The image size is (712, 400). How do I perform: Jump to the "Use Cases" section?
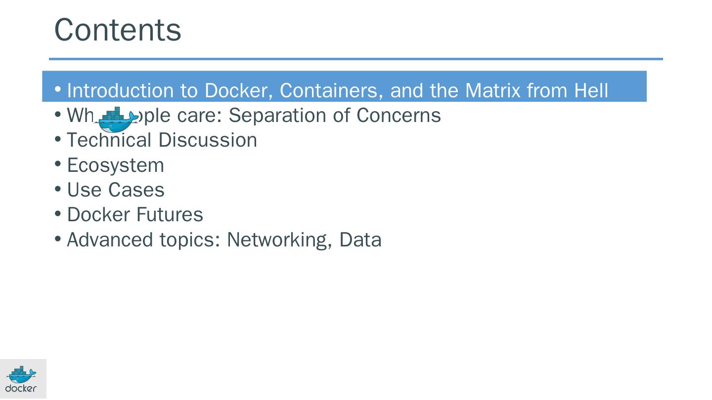[115, 190]
